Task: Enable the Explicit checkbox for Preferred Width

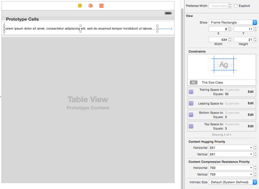Action: click(235, 6)
